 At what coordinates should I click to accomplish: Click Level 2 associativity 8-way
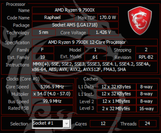147,101
